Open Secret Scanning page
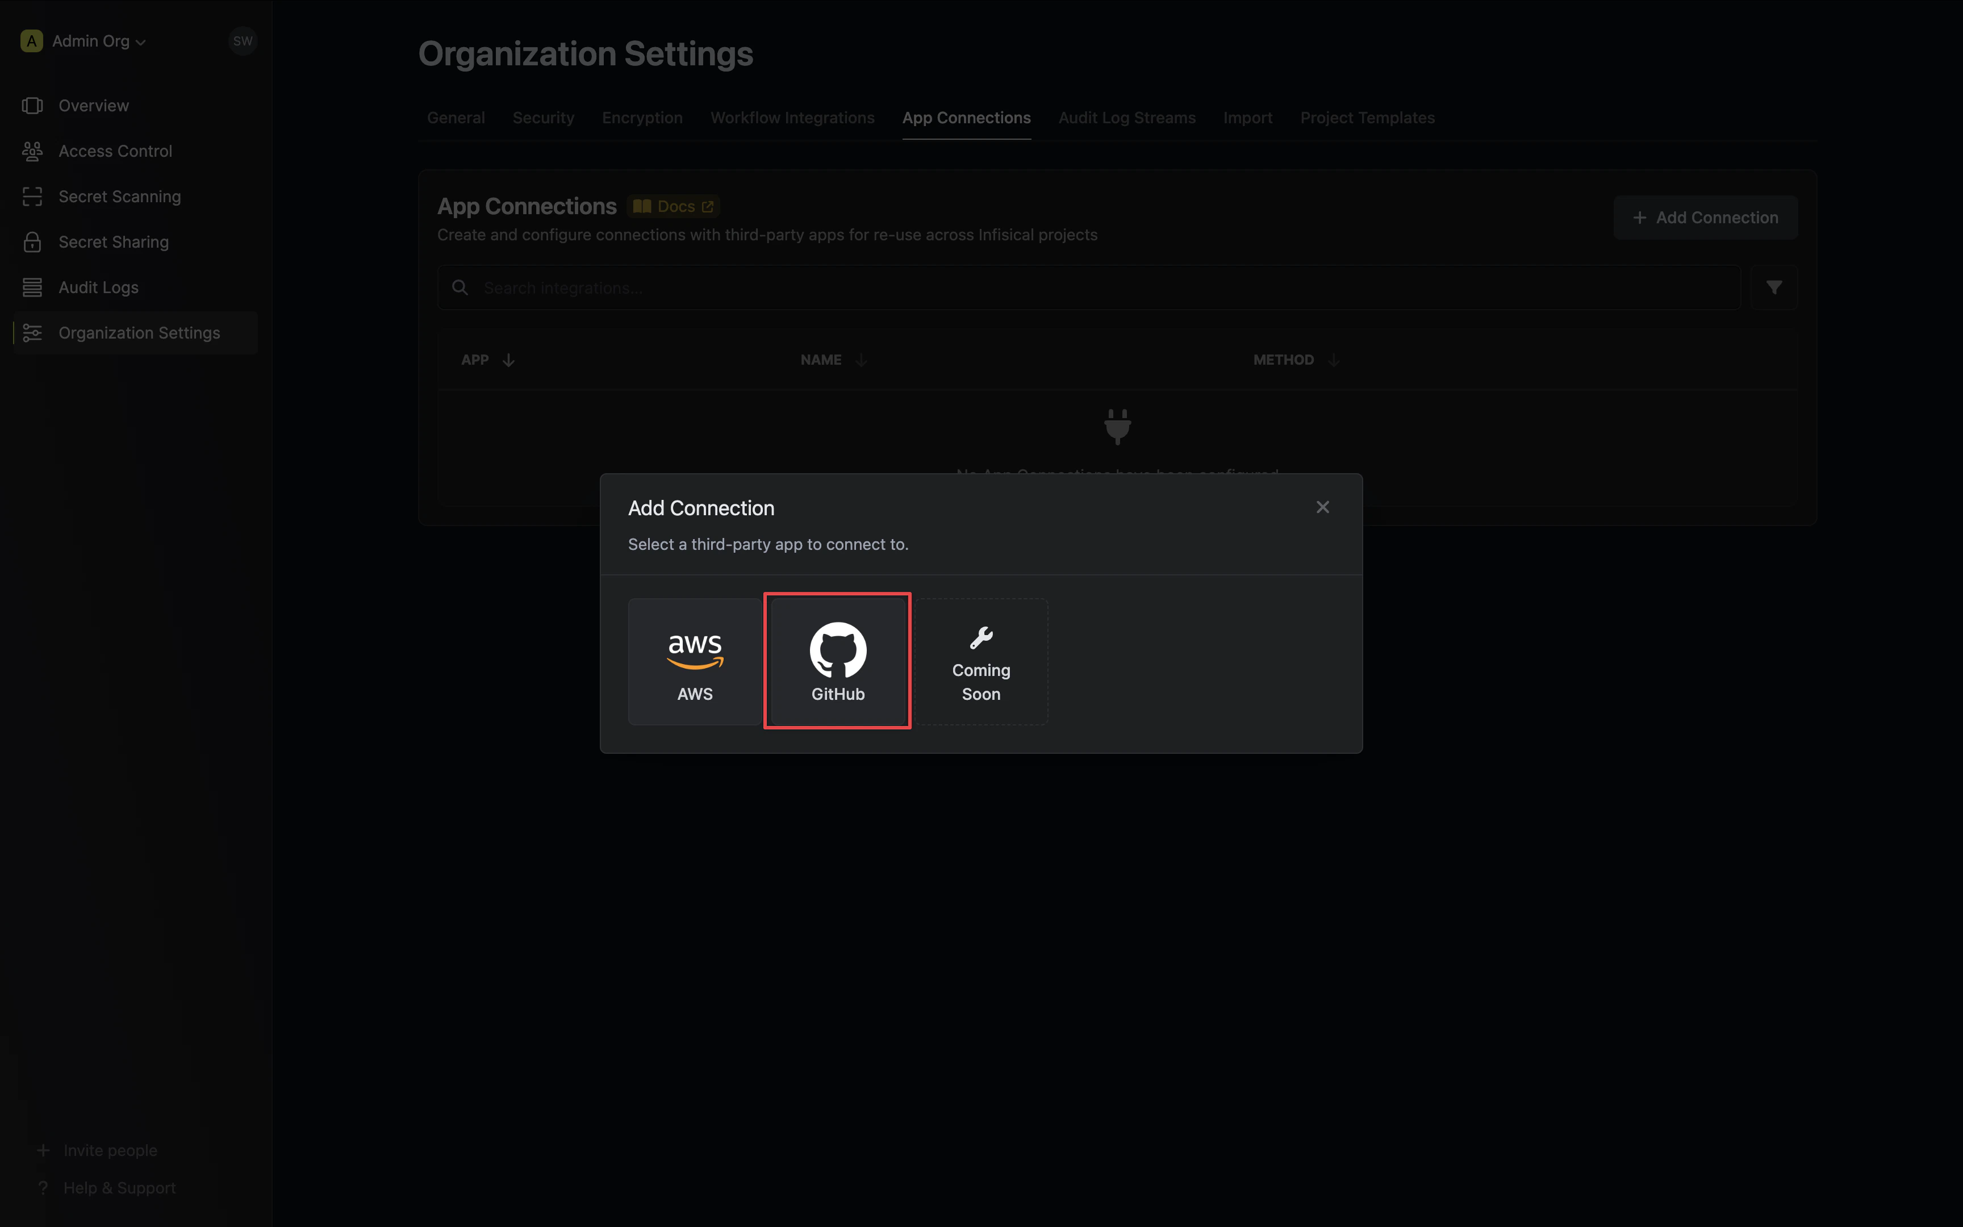 pos(135,197)
